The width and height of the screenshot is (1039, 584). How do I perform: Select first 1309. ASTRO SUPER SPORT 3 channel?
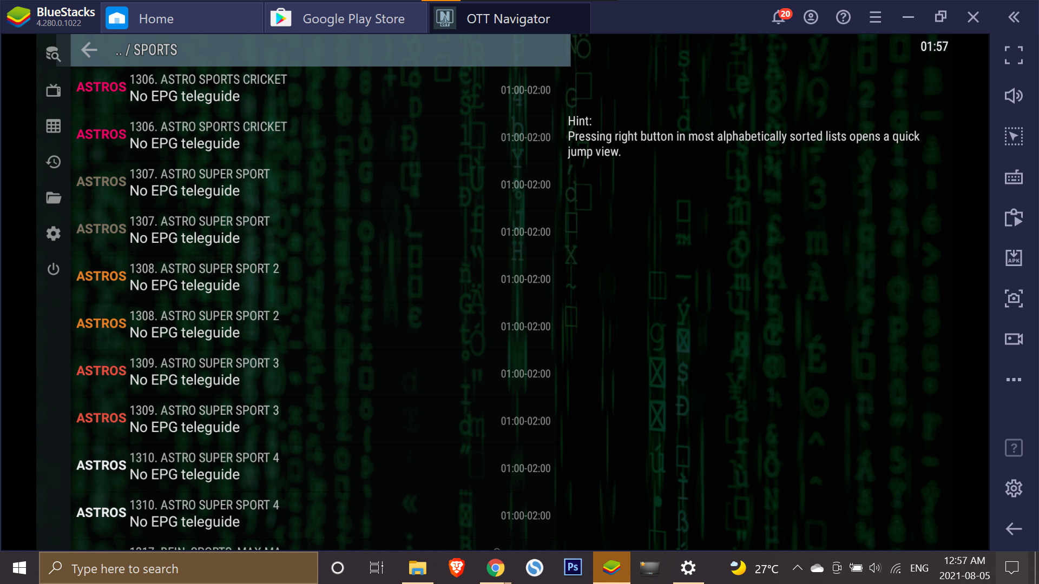(313, 374)
